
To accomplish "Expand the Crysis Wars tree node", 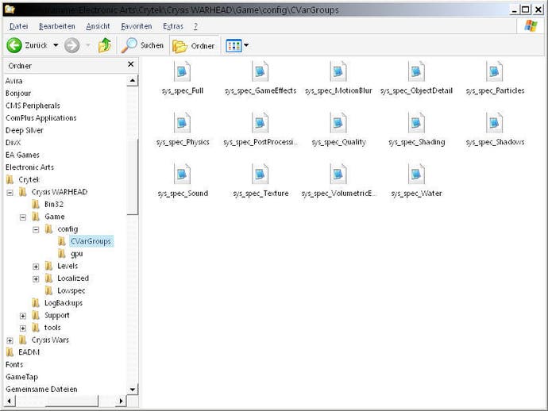I will (x=10, y=340).
